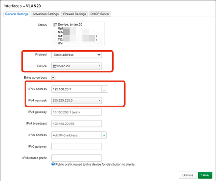Click the device icon in Status box

tap(55, 25)
